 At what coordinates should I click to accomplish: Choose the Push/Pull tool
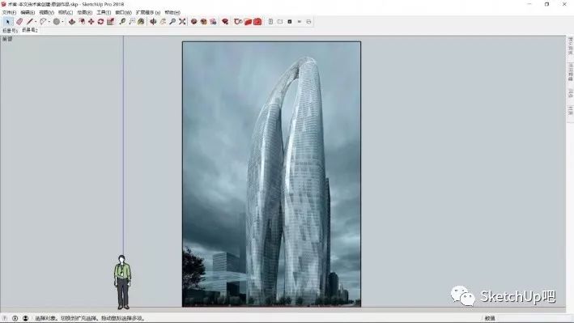[72, 22]
